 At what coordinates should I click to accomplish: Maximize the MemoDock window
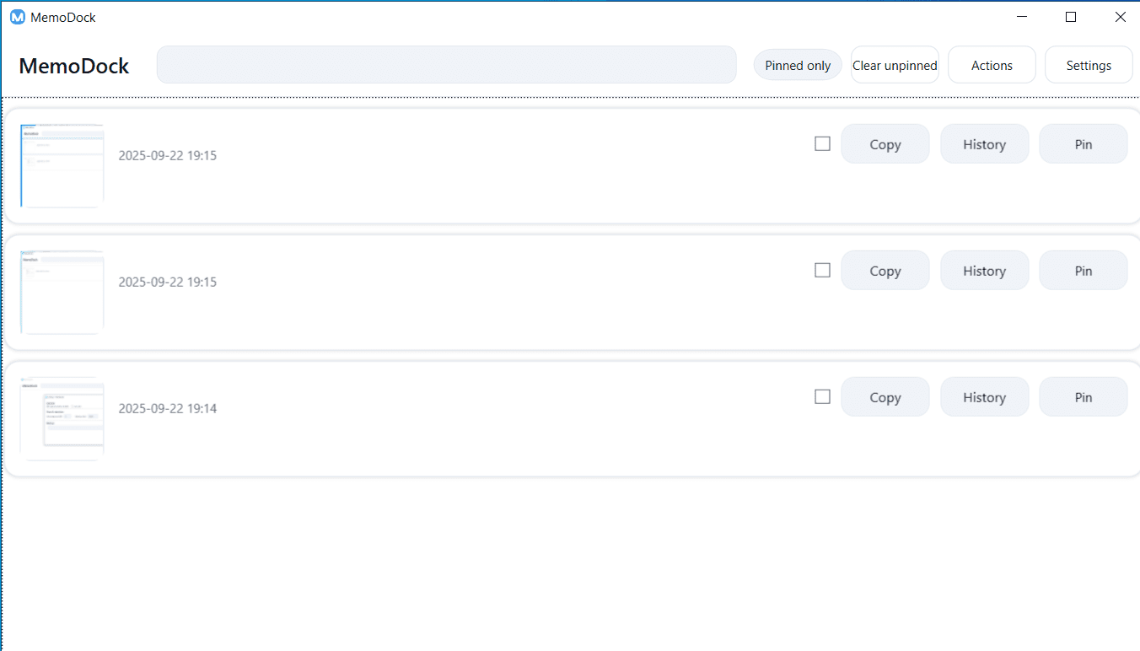point(1071,17)
